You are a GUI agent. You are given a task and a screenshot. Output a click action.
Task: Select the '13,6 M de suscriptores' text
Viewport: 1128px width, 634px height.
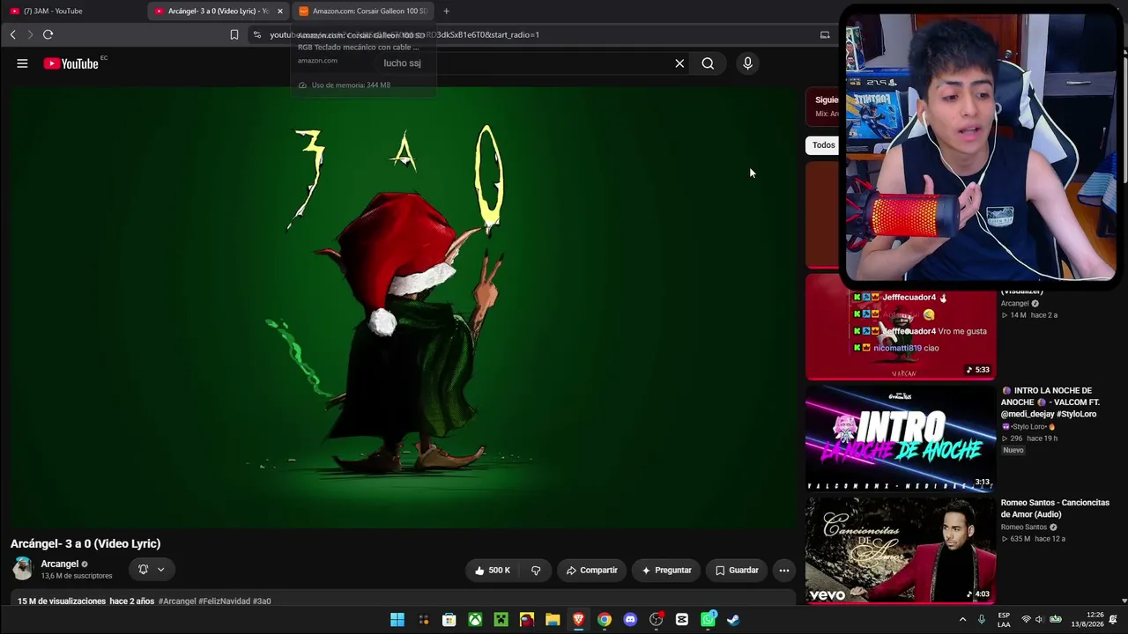tap(77, 576)
